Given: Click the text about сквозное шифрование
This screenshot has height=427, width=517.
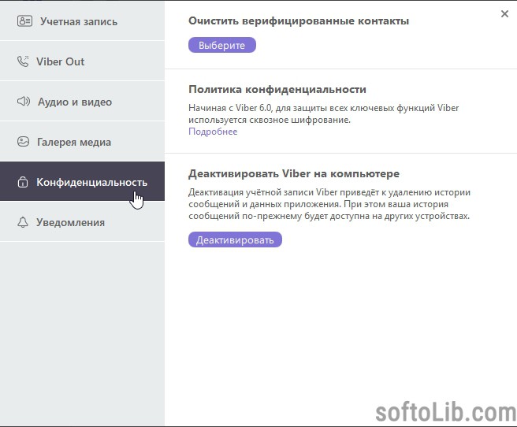Looking at the screenshot, I should coord(323,113).
